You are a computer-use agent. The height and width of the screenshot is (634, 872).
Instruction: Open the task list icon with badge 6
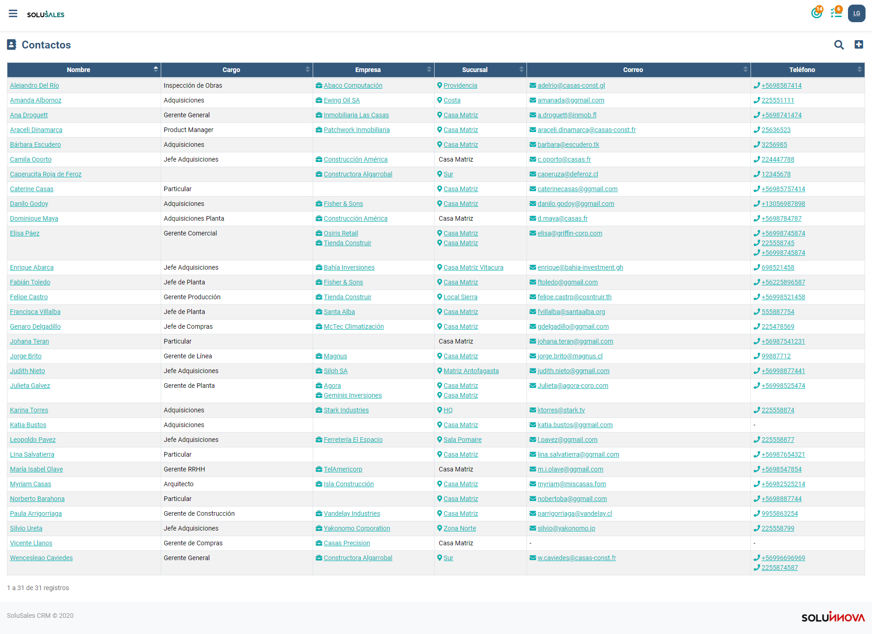pos(836,13)
